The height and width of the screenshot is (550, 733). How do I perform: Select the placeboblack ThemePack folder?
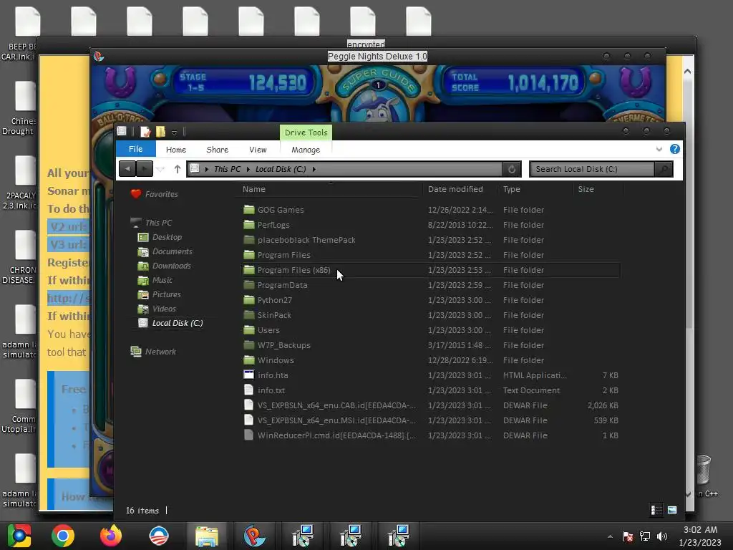[x=306, y=240]
